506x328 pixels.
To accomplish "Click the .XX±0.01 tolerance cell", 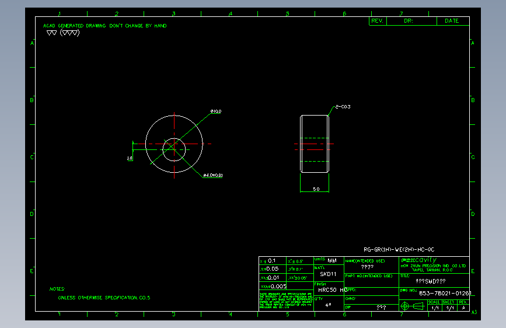I will [273, 278].
